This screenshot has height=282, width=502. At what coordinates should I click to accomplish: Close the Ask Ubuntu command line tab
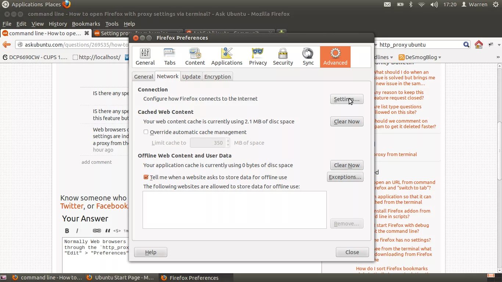pos(87,33)
